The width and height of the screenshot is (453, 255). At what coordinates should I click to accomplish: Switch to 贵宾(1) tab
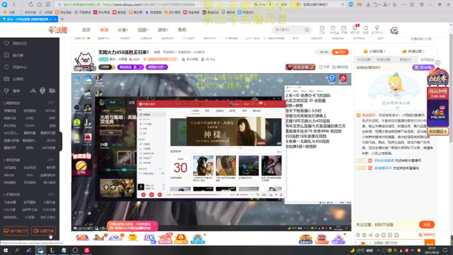(x=405, y=59)
